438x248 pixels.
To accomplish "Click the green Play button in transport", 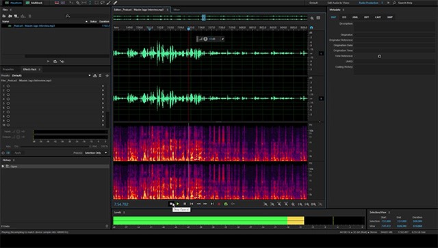I will click(178, 204).
